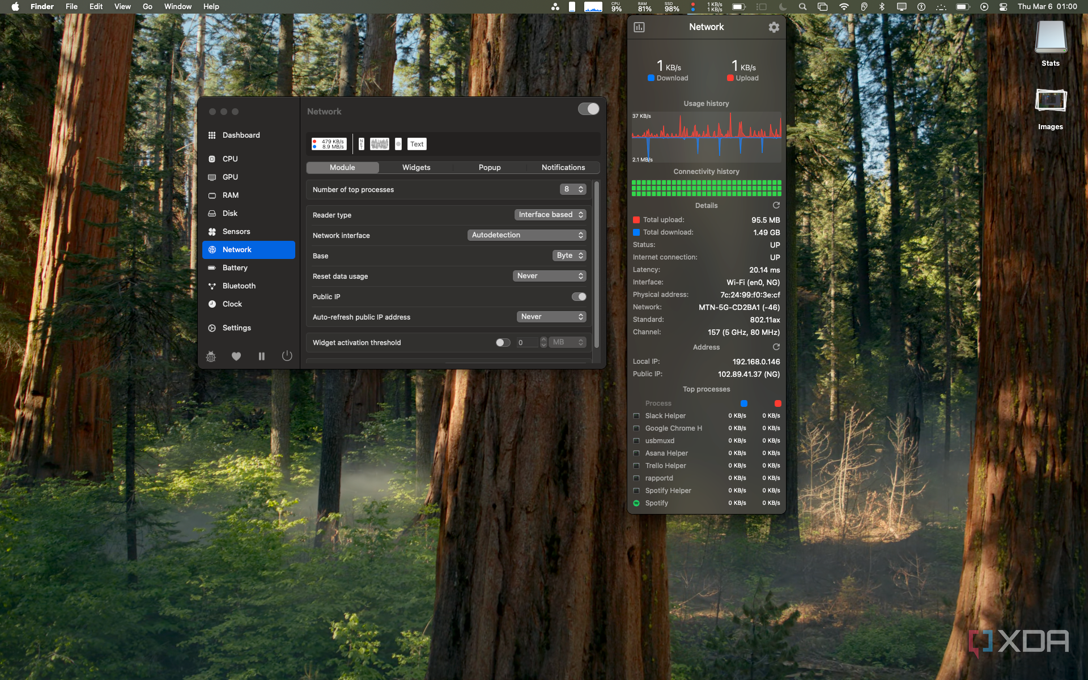Refresh the Details section

pyautogui.click(x=776, y=205)
